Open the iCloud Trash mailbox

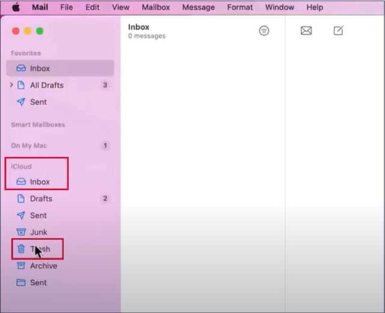pyautogui.click(x=60, y=249)
